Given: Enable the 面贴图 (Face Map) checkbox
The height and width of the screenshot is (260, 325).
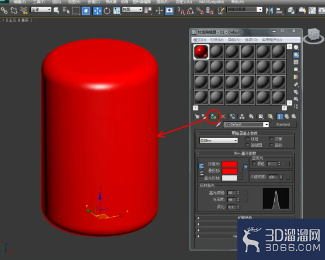Looking at the screenshot, I should coord(247,145).
